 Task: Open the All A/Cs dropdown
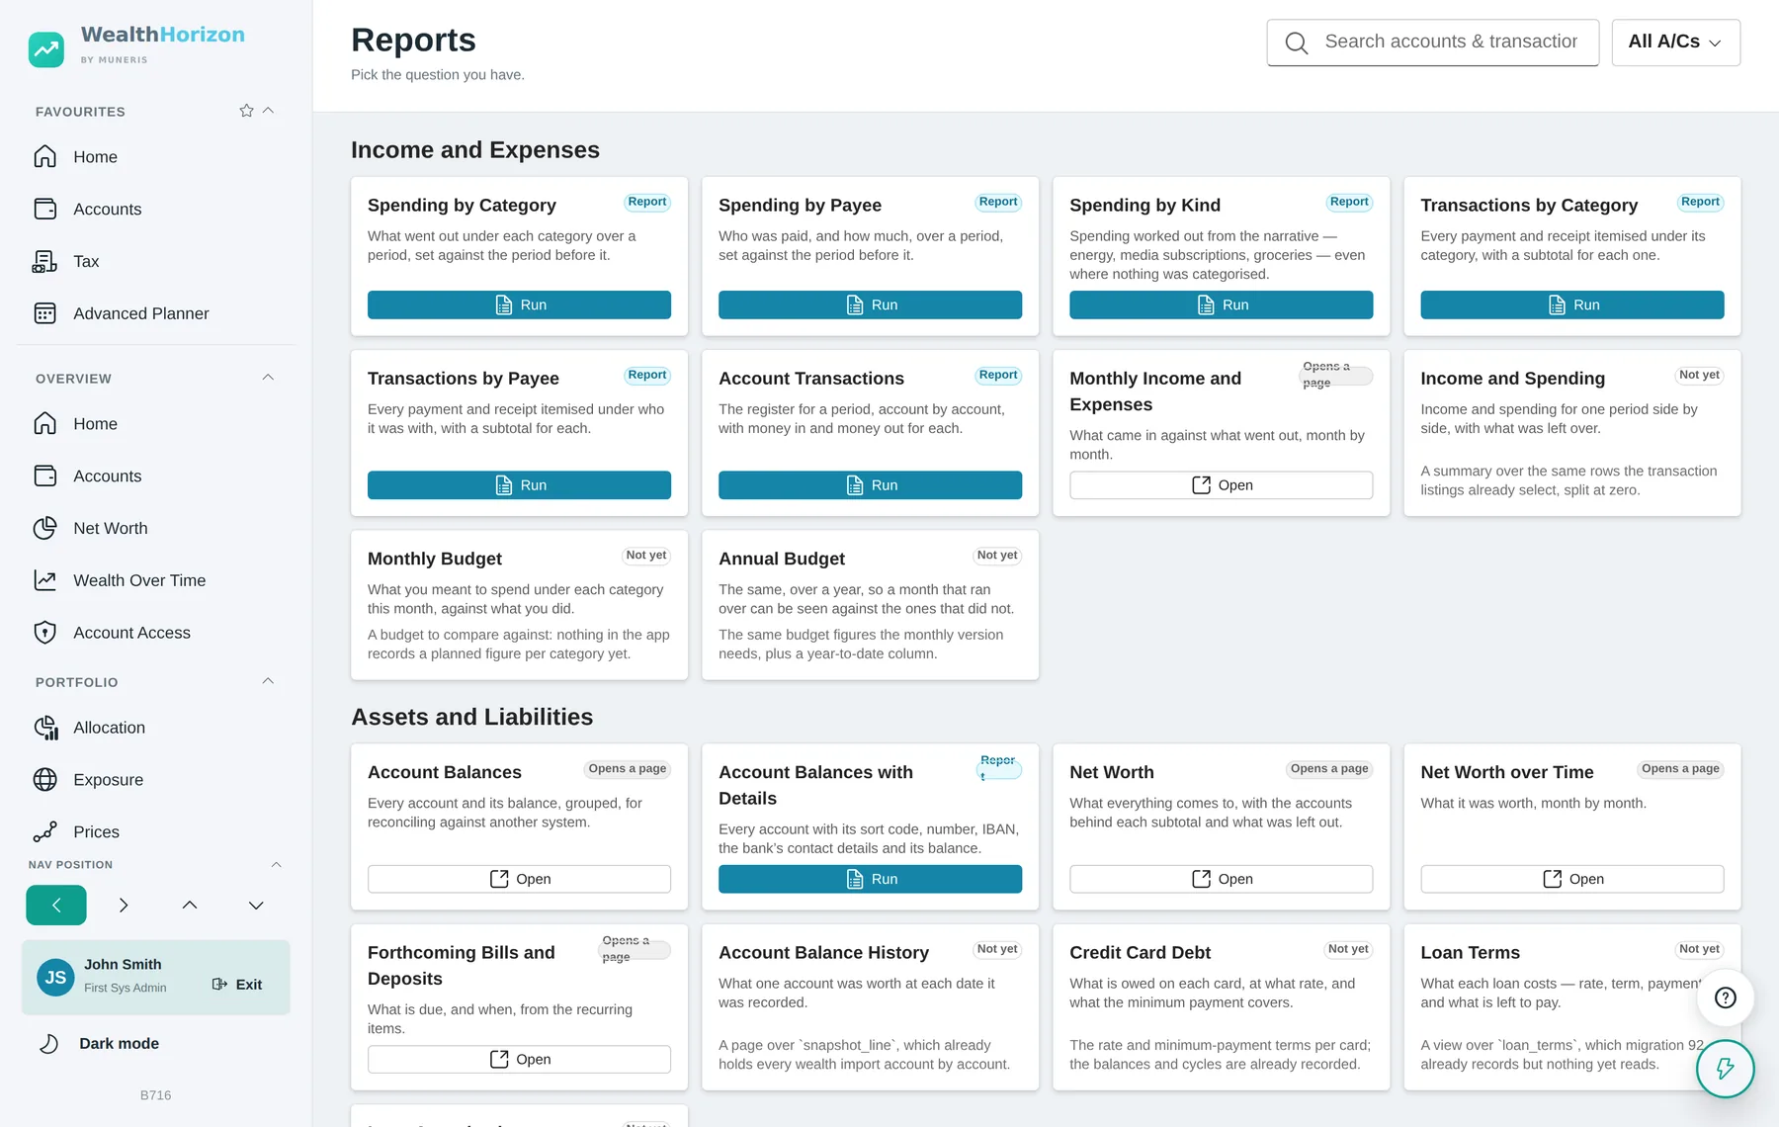(x=1675, y=43)
